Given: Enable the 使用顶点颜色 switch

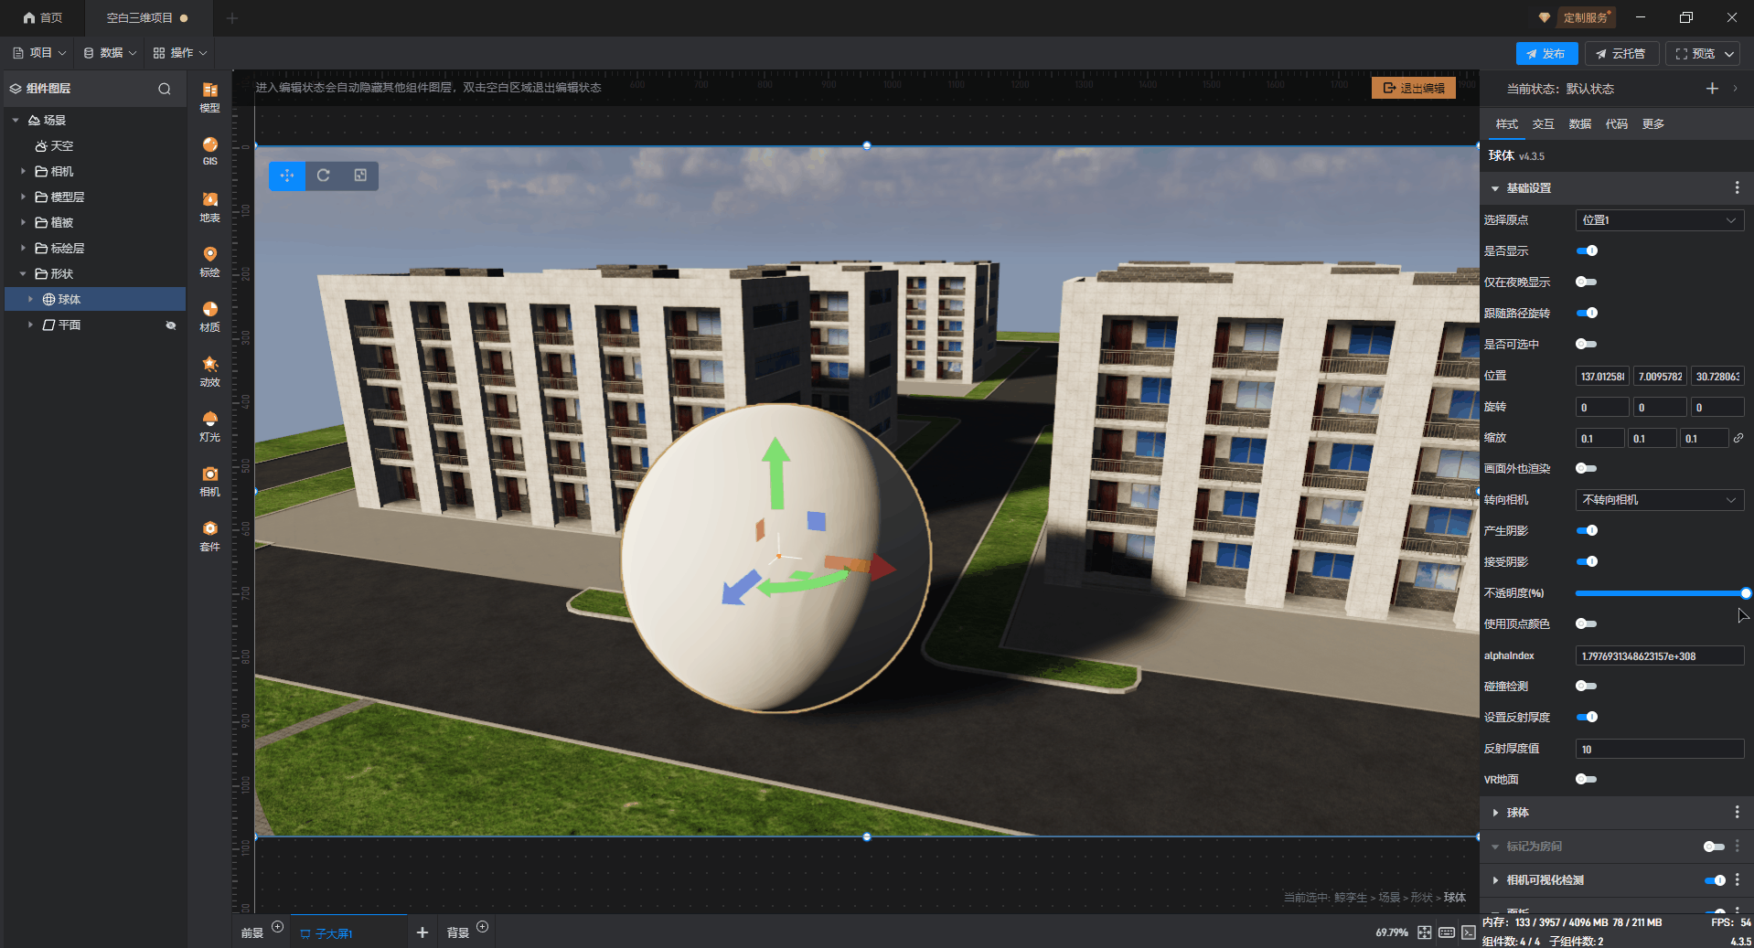Looking at the screenshot, I should click(1587, 623).
